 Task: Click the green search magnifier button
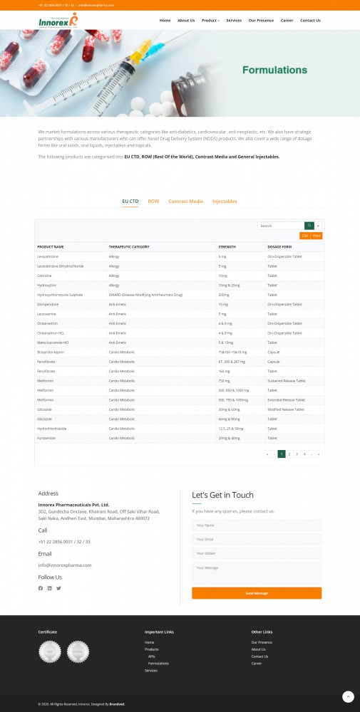pos(309,226)
